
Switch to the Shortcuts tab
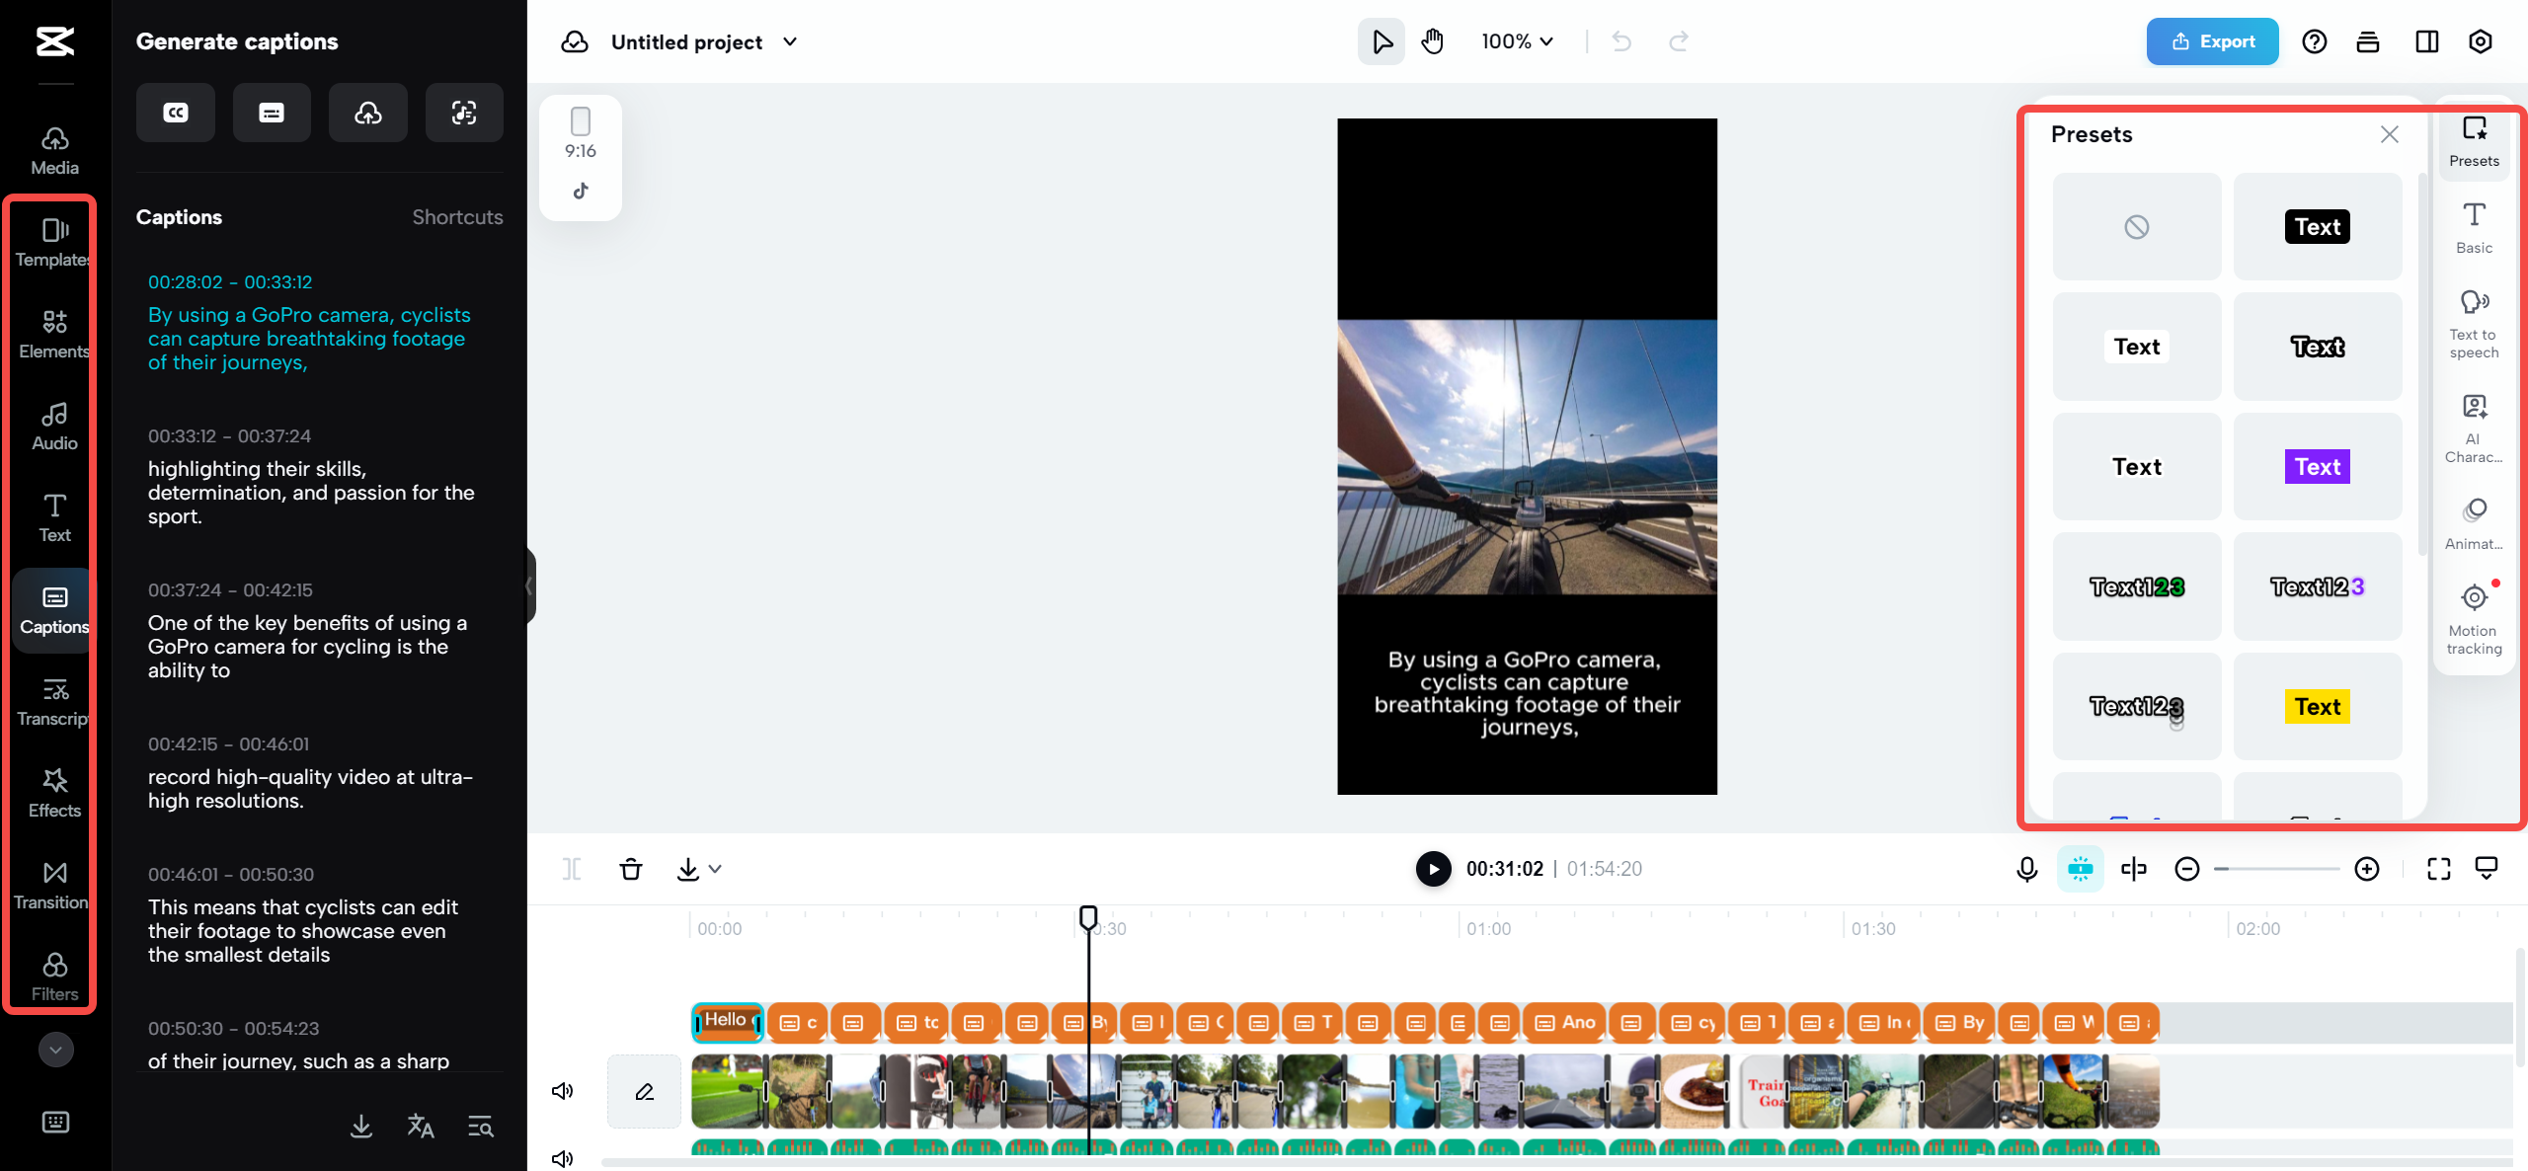pos(457,217)
